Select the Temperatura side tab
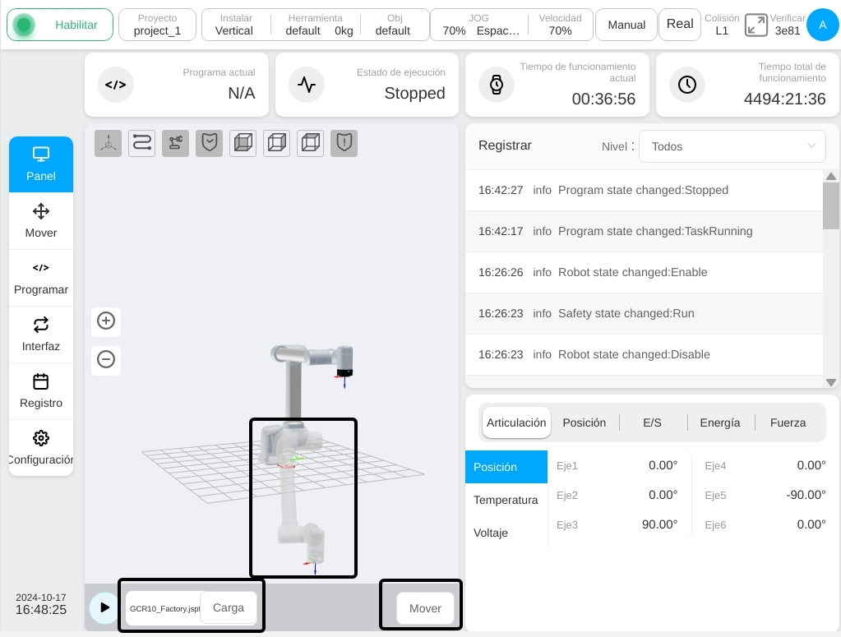 pos(506,500)
